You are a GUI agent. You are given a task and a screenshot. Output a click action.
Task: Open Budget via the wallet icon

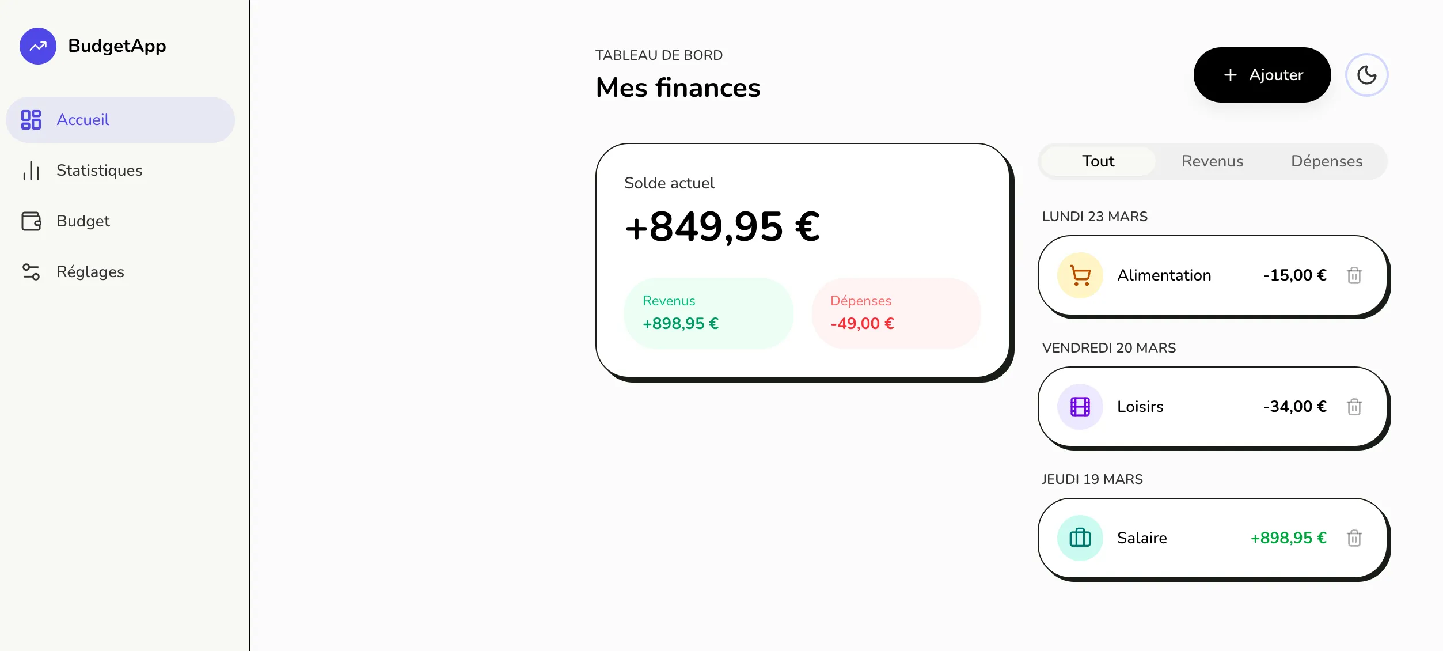32,221
